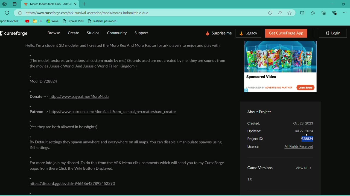Restore down the browser window
This screenshot has width=350, height=196.
[343, 4]
